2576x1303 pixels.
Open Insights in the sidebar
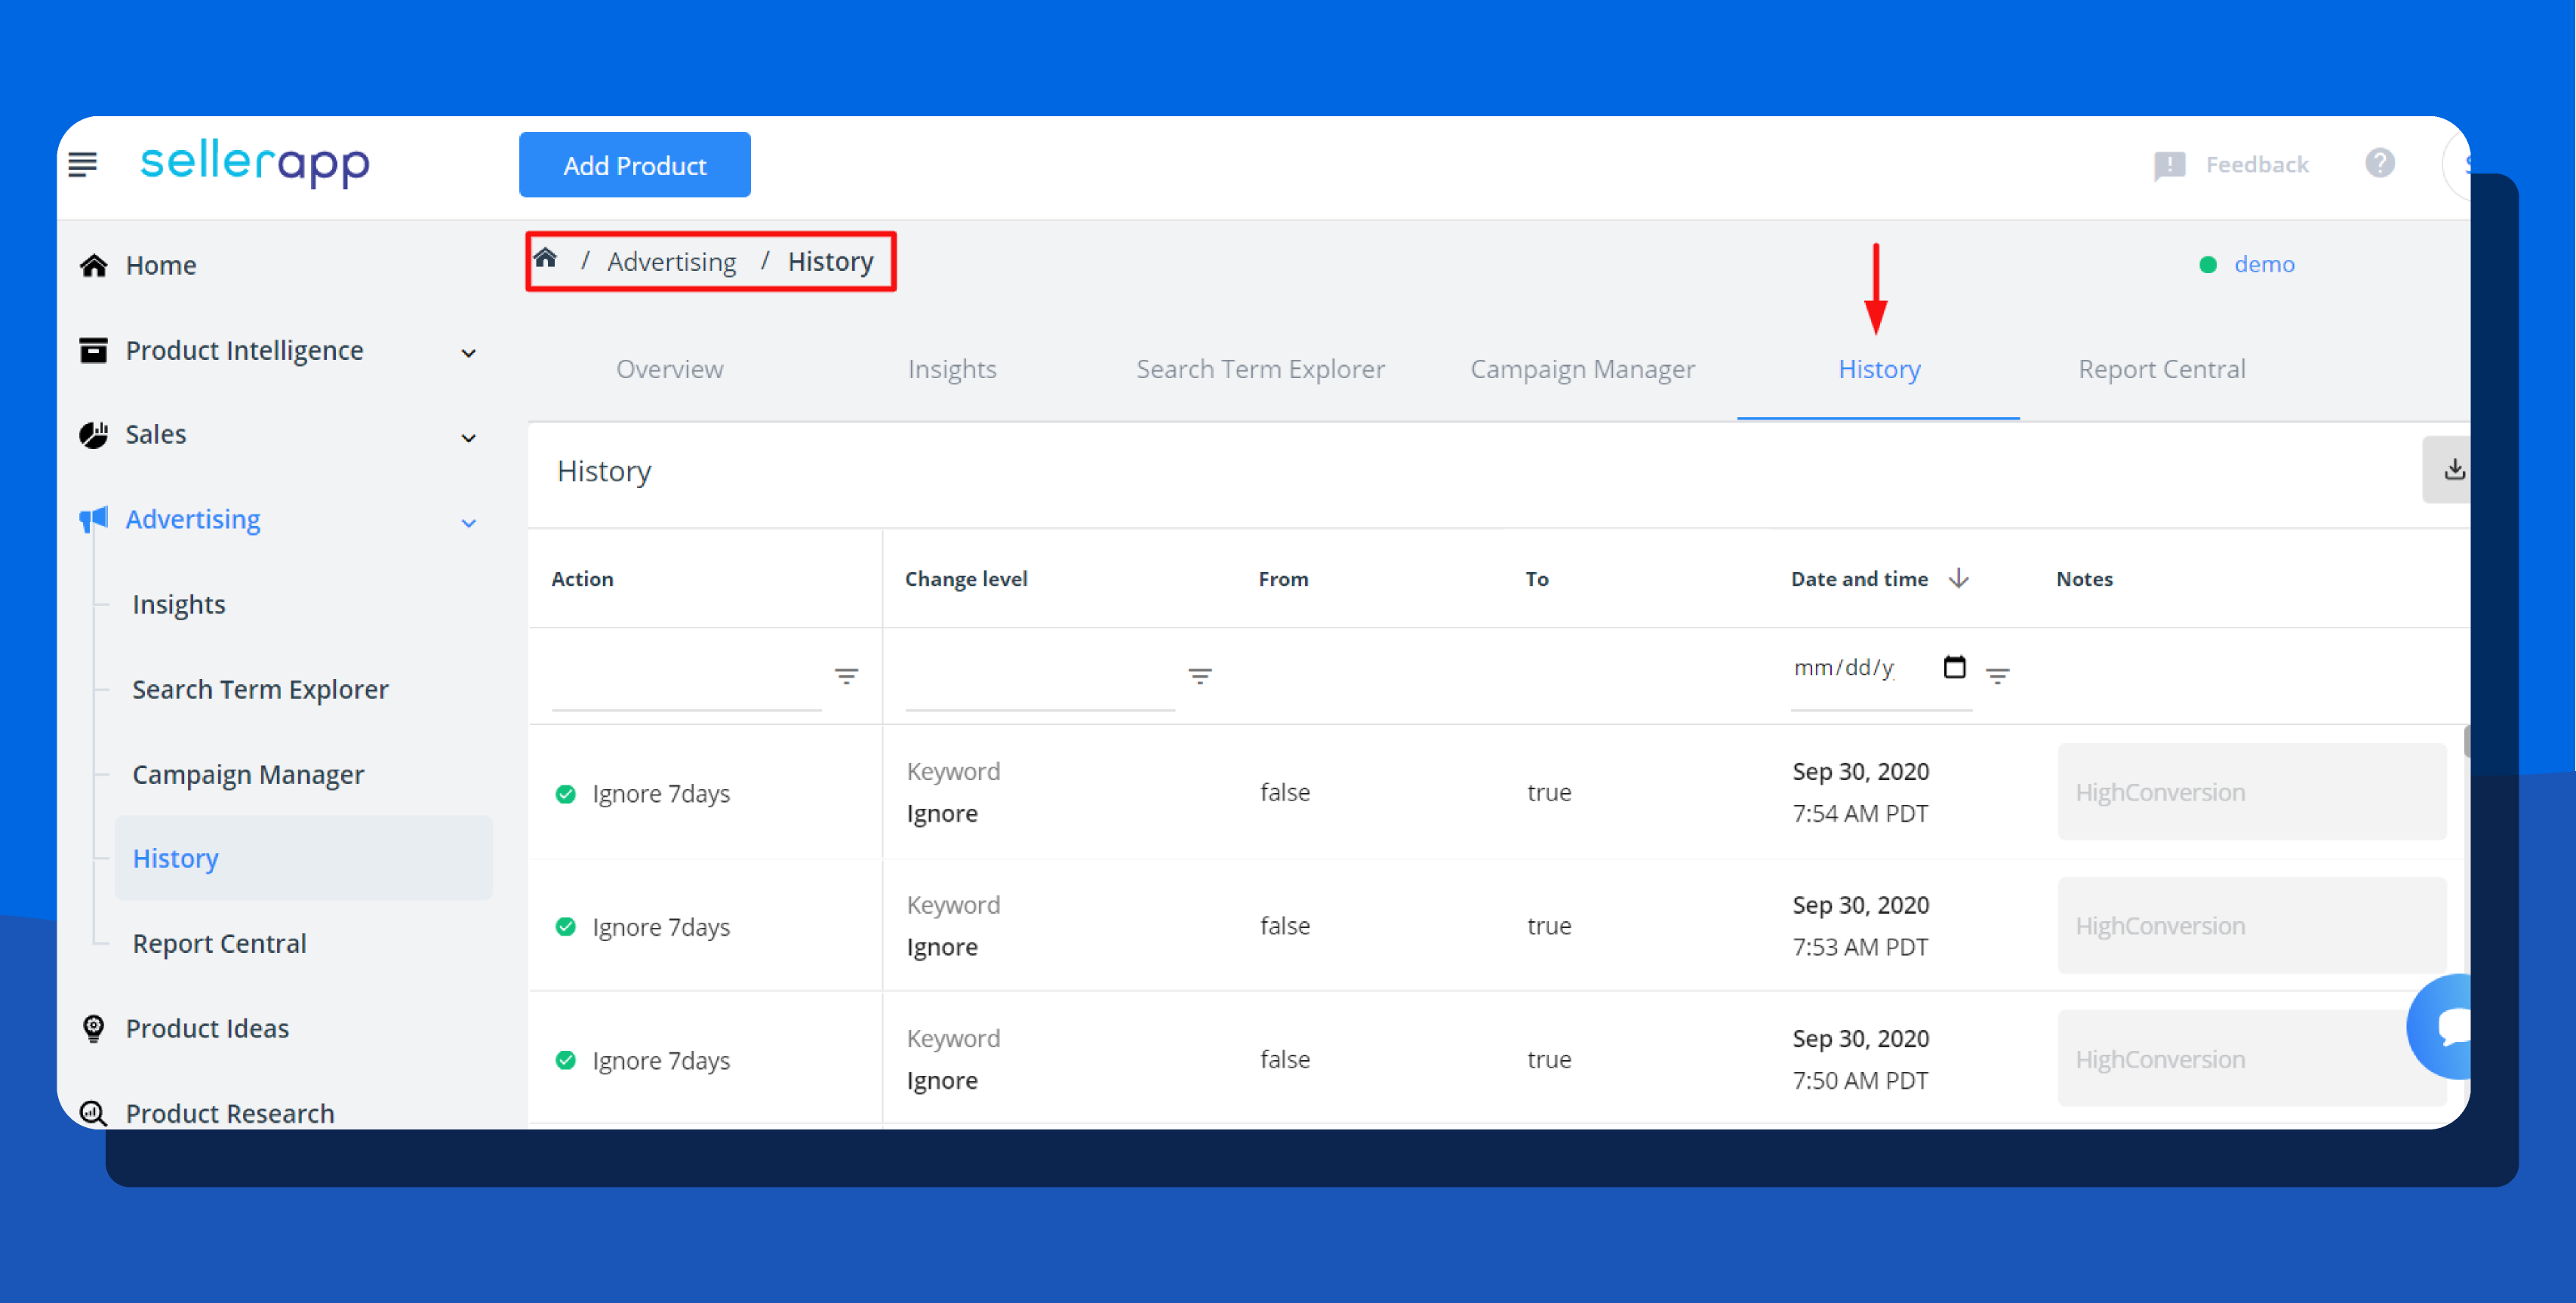178,604
